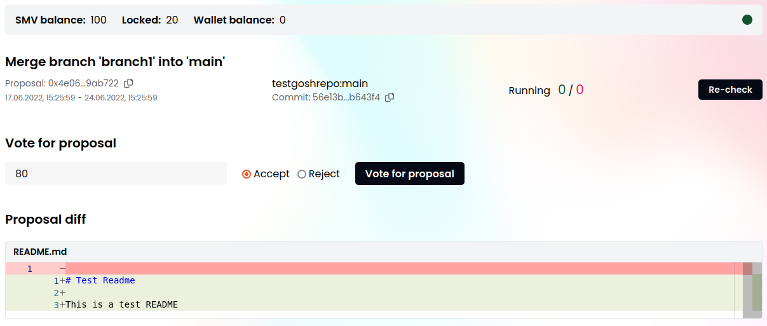
Task: Open the testgoshrepo:main repository link
Action: [x=320, y=83]
